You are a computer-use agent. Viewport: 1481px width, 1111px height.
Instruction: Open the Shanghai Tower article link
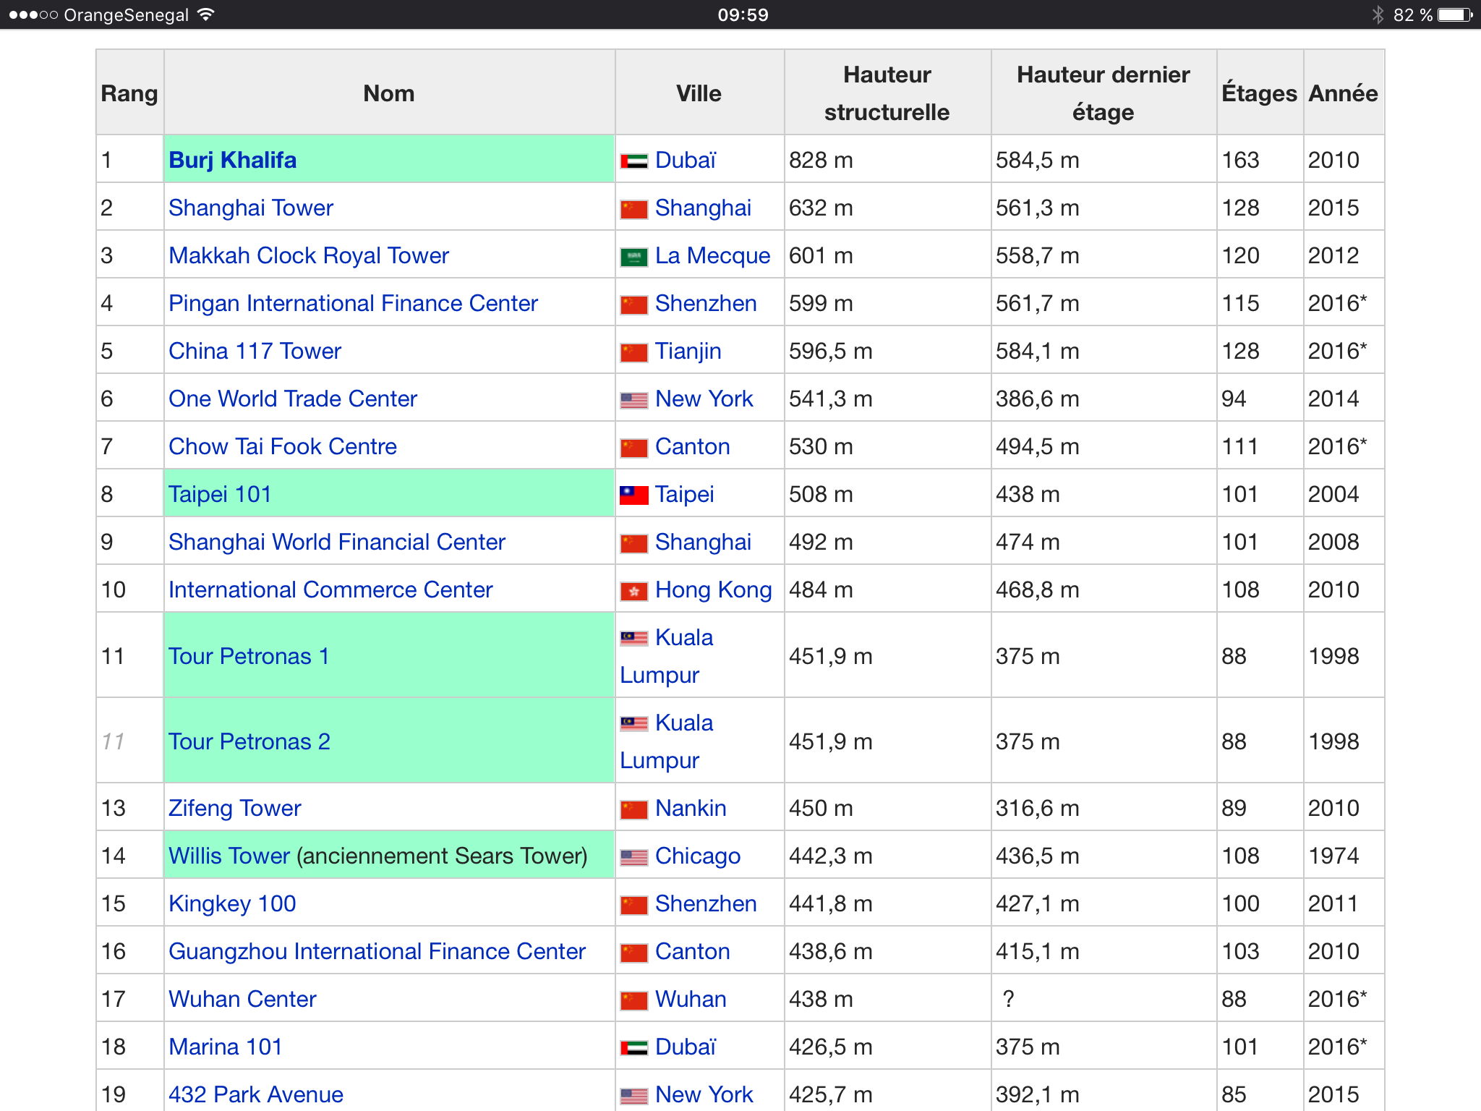point(250,208)
